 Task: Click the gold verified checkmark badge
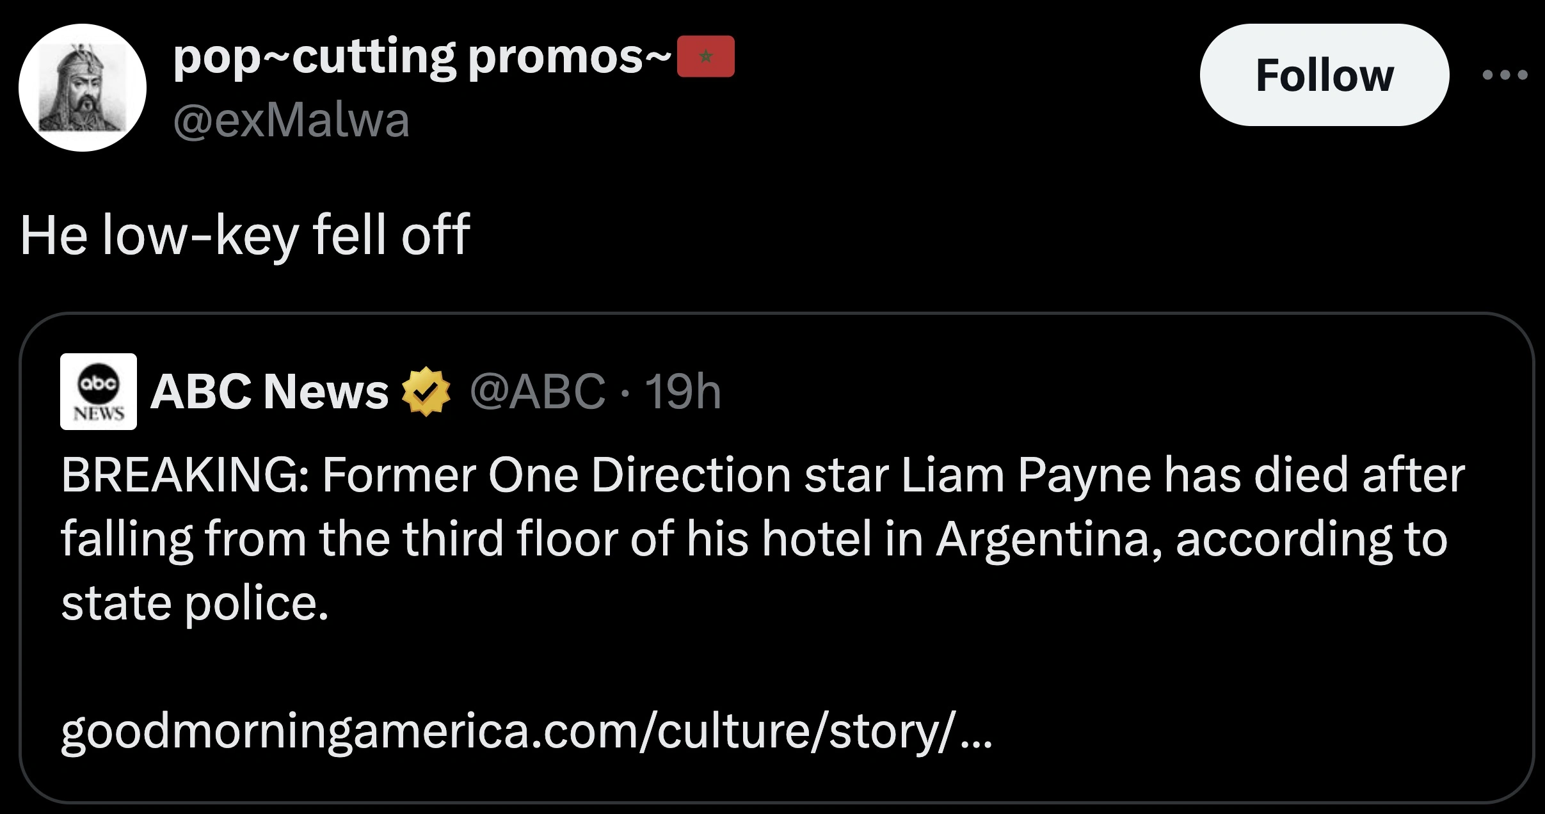tap(426, 392)
